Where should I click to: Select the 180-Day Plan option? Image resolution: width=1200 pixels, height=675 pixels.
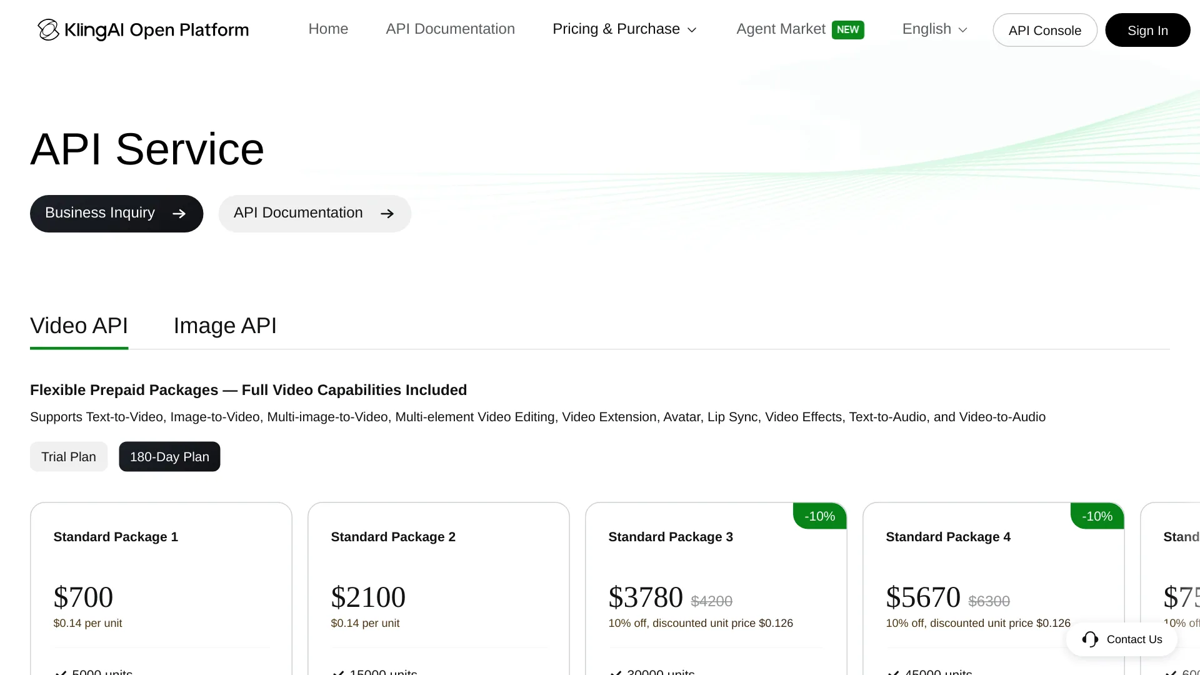[169, 457]
